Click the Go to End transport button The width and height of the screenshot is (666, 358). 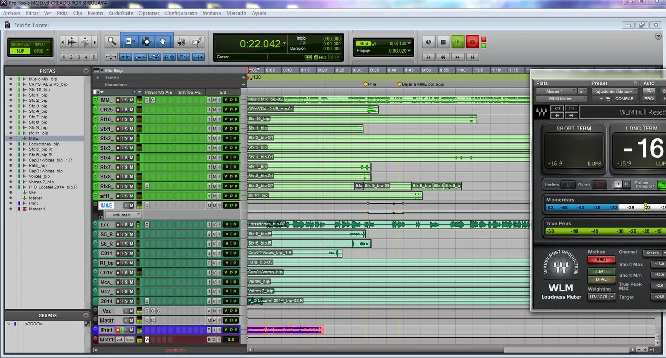472,57
